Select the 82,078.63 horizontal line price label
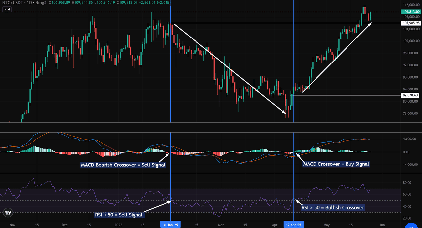 coord(410,95)
